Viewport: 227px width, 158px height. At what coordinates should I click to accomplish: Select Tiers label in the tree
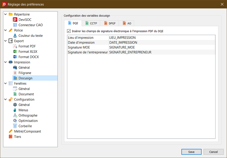(18, 137)
